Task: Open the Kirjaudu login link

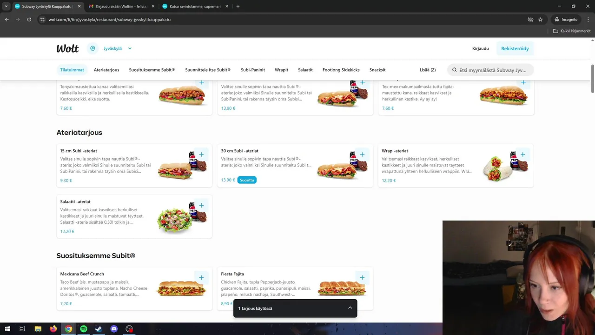Action: (480, 48)
